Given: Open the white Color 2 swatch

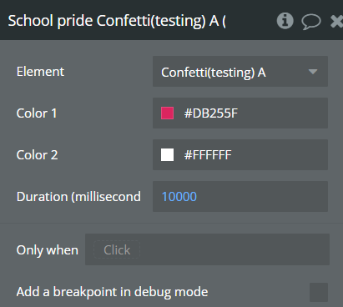Looking at the screenshot, I should point(168,155).
